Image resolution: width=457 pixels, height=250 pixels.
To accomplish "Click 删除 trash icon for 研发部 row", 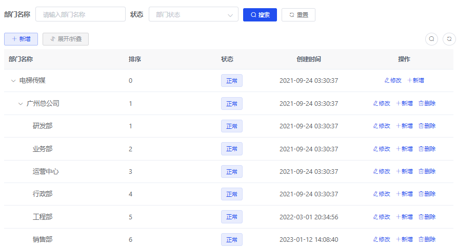I will point(421,126).
